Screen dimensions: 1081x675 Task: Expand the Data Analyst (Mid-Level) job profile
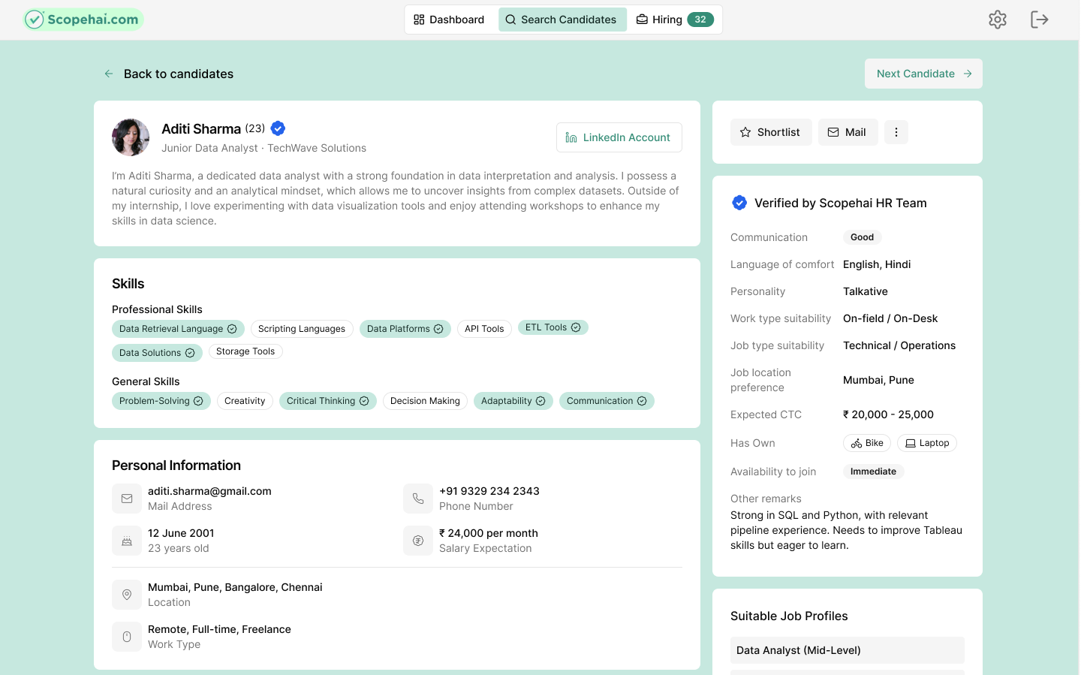(847, 650)
